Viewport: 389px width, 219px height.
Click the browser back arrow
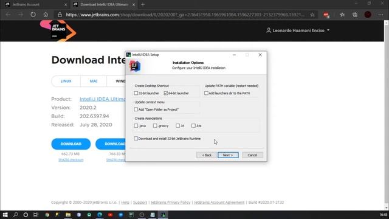[x=8, y=15]
